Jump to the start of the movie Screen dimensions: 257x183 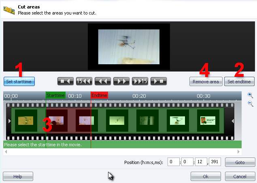click(66, 81)
